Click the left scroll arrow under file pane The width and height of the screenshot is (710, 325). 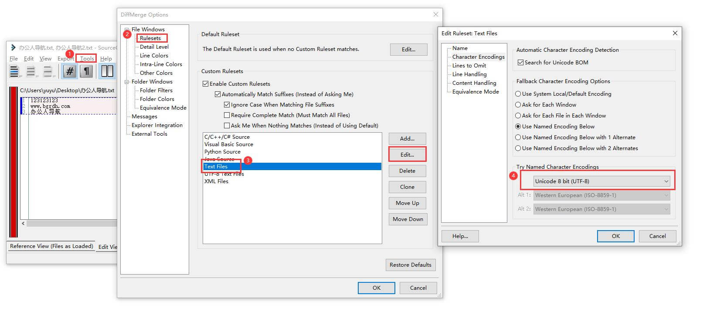(23, 223)
